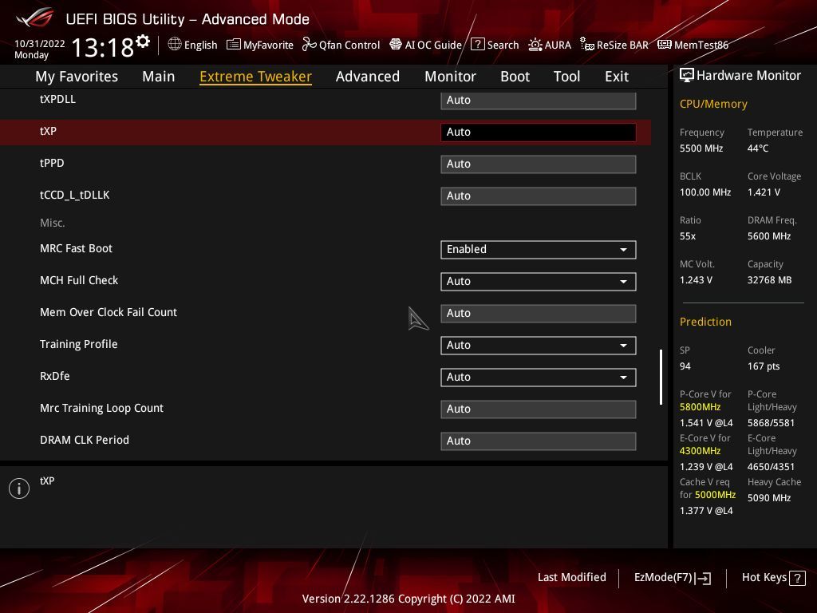Click the 5000MHz cache prediction value

715,495
